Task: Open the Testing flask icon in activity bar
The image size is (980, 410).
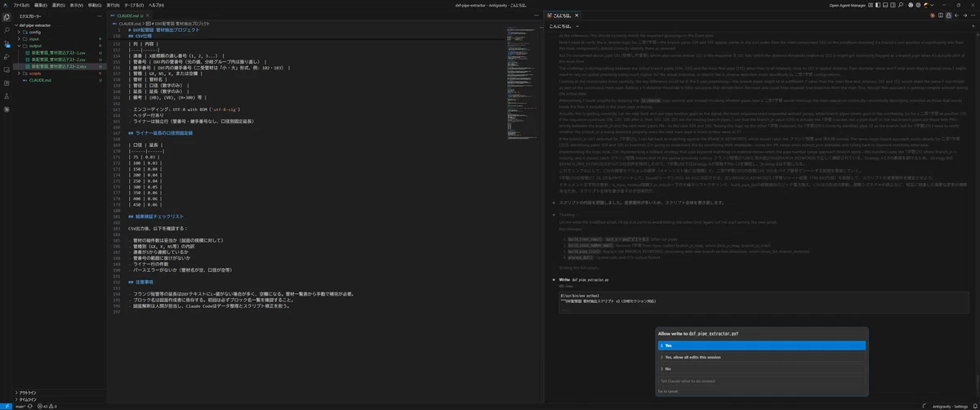Action: pyautogui.click(x=7, y=96)
